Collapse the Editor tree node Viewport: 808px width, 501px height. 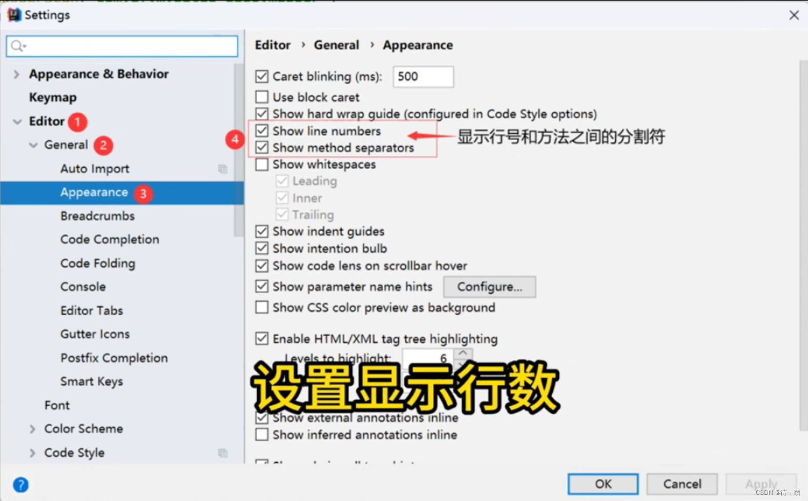(17, 121)
